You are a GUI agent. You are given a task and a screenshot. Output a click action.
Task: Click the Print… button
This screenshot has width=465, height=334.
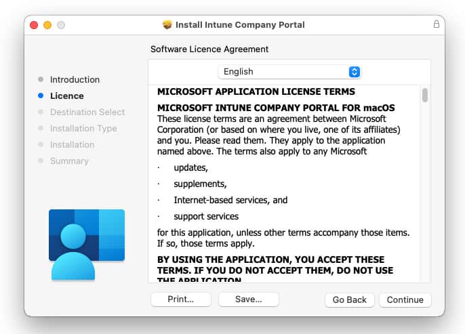click(181, 299)
